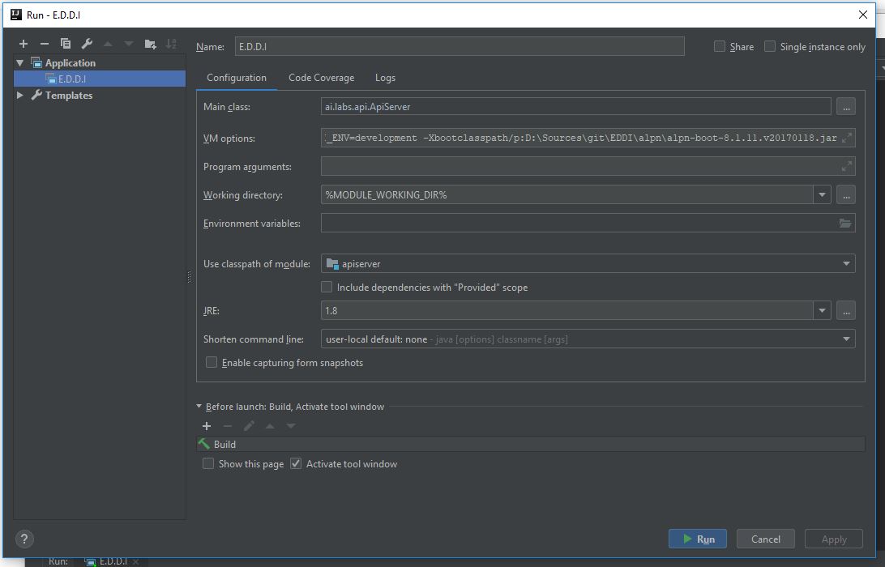Add new run configuration with plus icon
This screenshot has height=567, width=885.
tap(24, 44)
